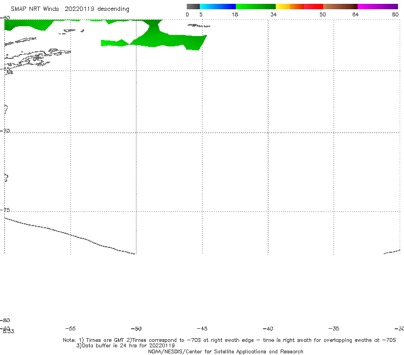
Task: Click the latitude label '-65'
Action: click(5, 69)
